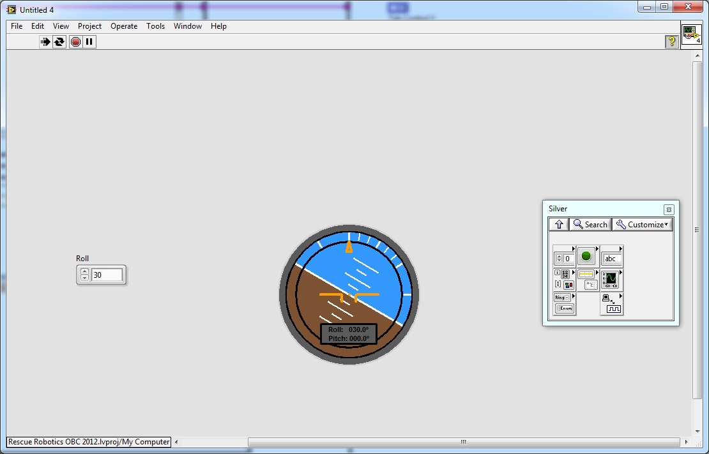The width and height of the screenshot is (709, 454).
Task: Click the Roll control label
Action: [82, 258]
